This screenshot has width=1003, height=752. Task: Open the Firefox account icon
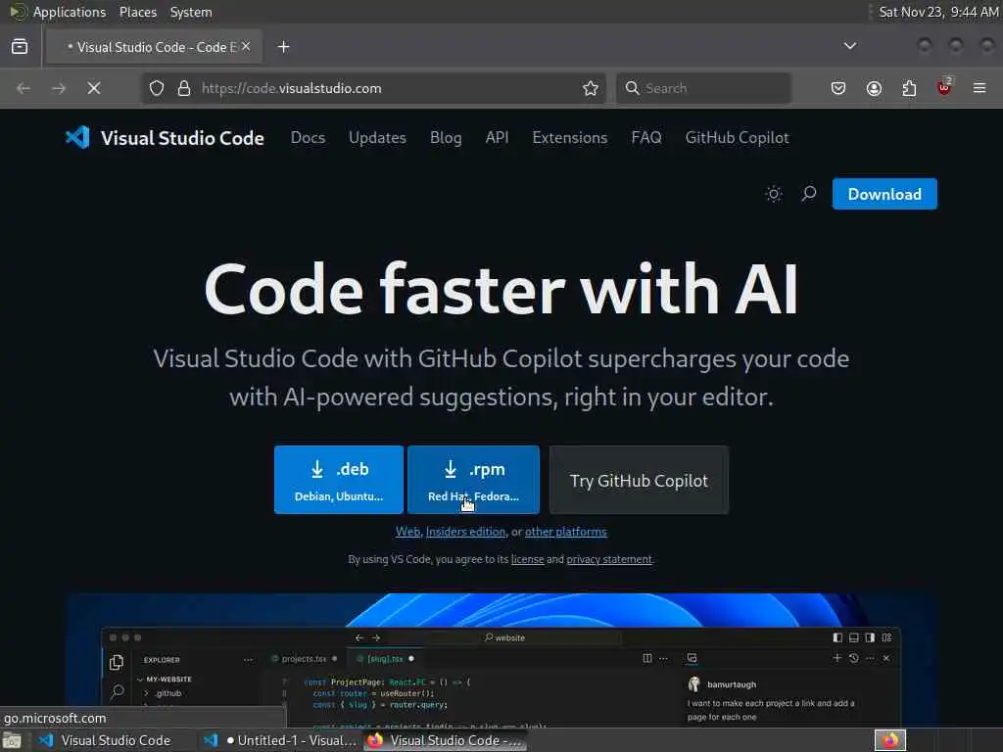pos(874,88)
